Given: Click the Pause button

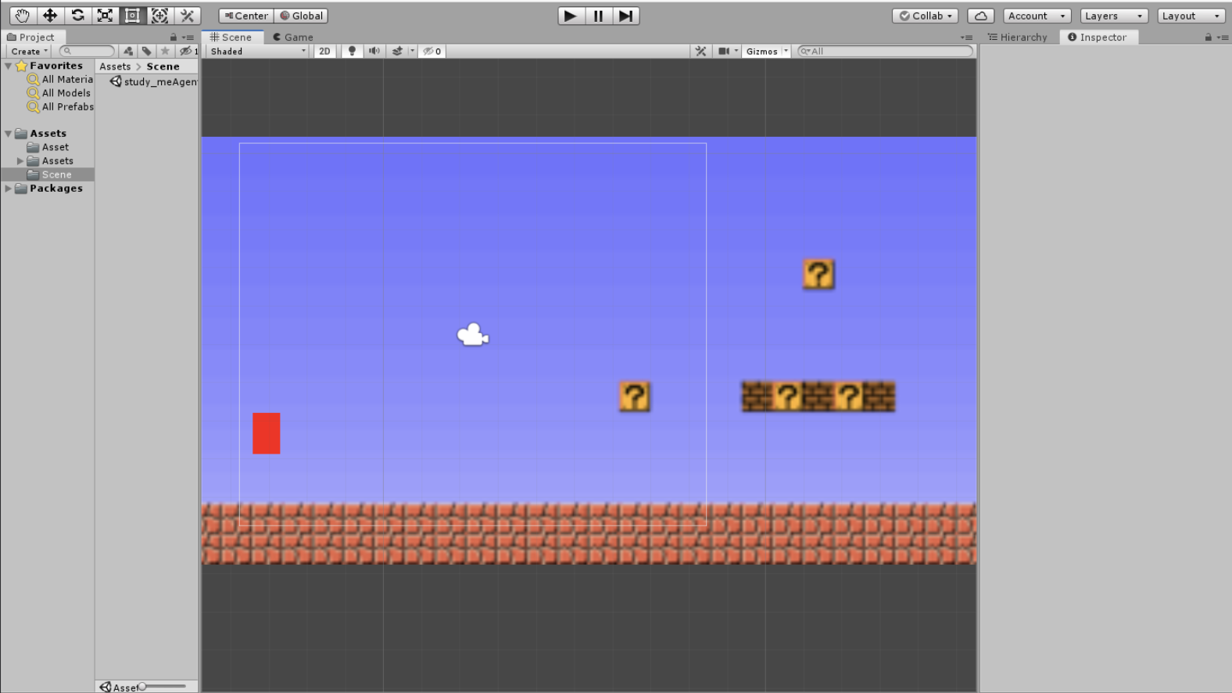Looking at the screenshot, I should coord(598,16).
